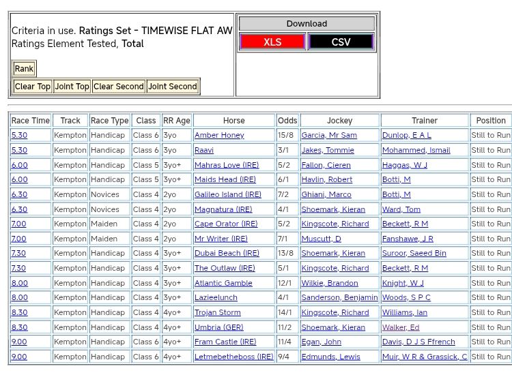Image resolution: width=512 pixels, height=373 pixels.
Task: Select horse Galileo Island (IRE)
Action: [227, 194]
